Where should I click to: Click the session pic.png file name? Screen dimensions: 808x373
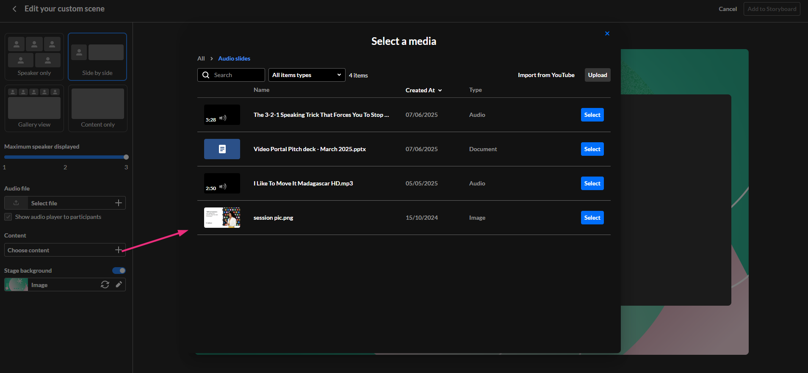pyautogui.click(x=273, y=218)
